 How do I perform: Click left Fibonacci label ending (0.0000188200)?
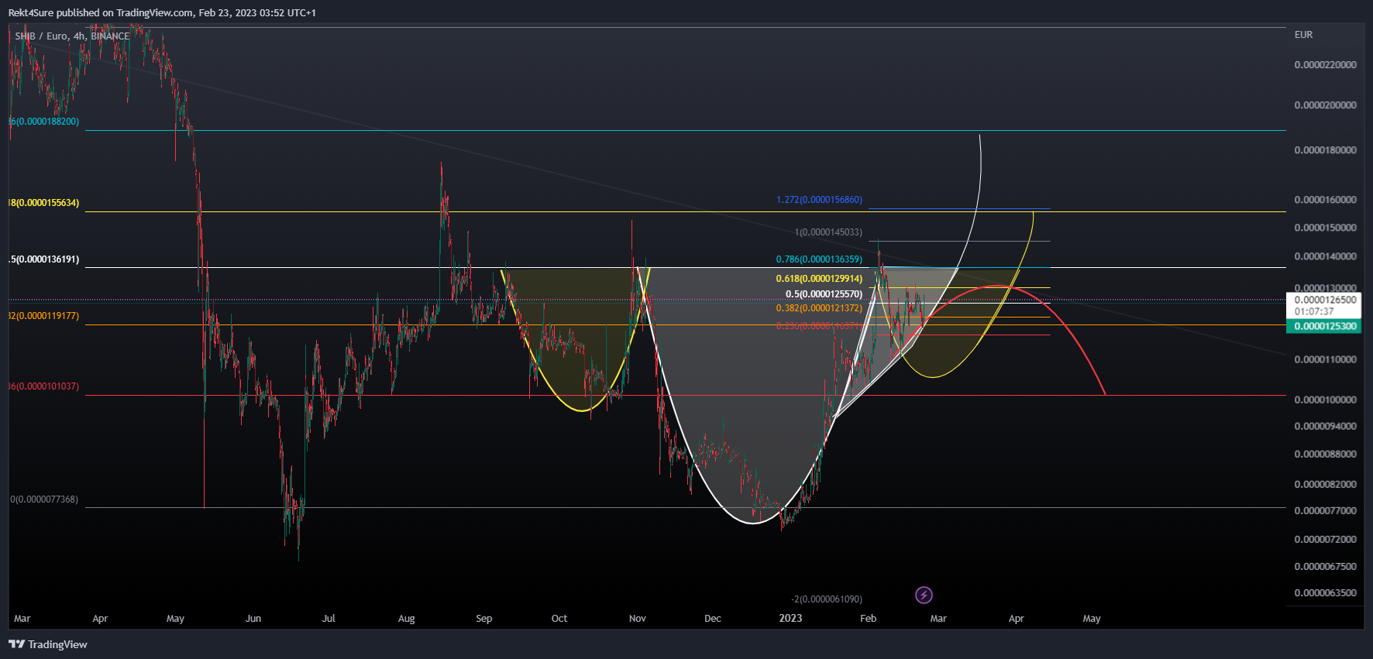coord(44,122)
